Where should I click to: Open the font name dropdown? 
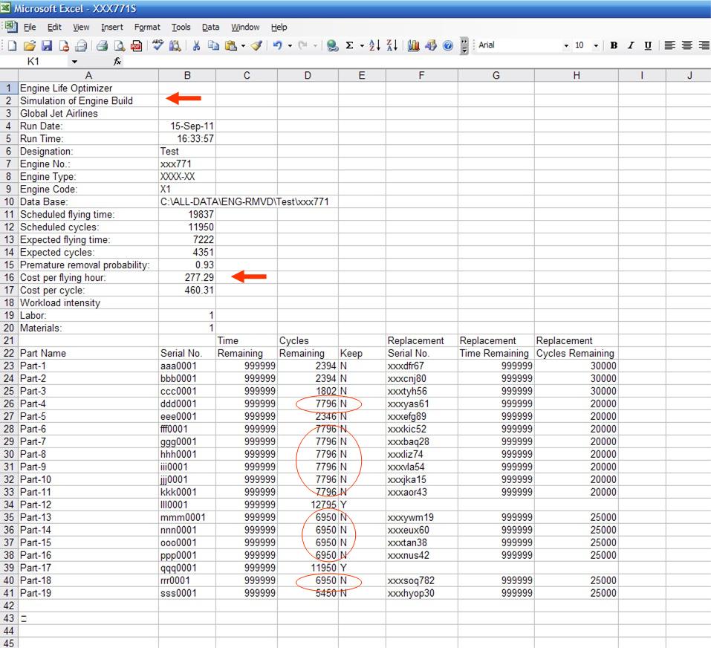[x=566, y=46]
